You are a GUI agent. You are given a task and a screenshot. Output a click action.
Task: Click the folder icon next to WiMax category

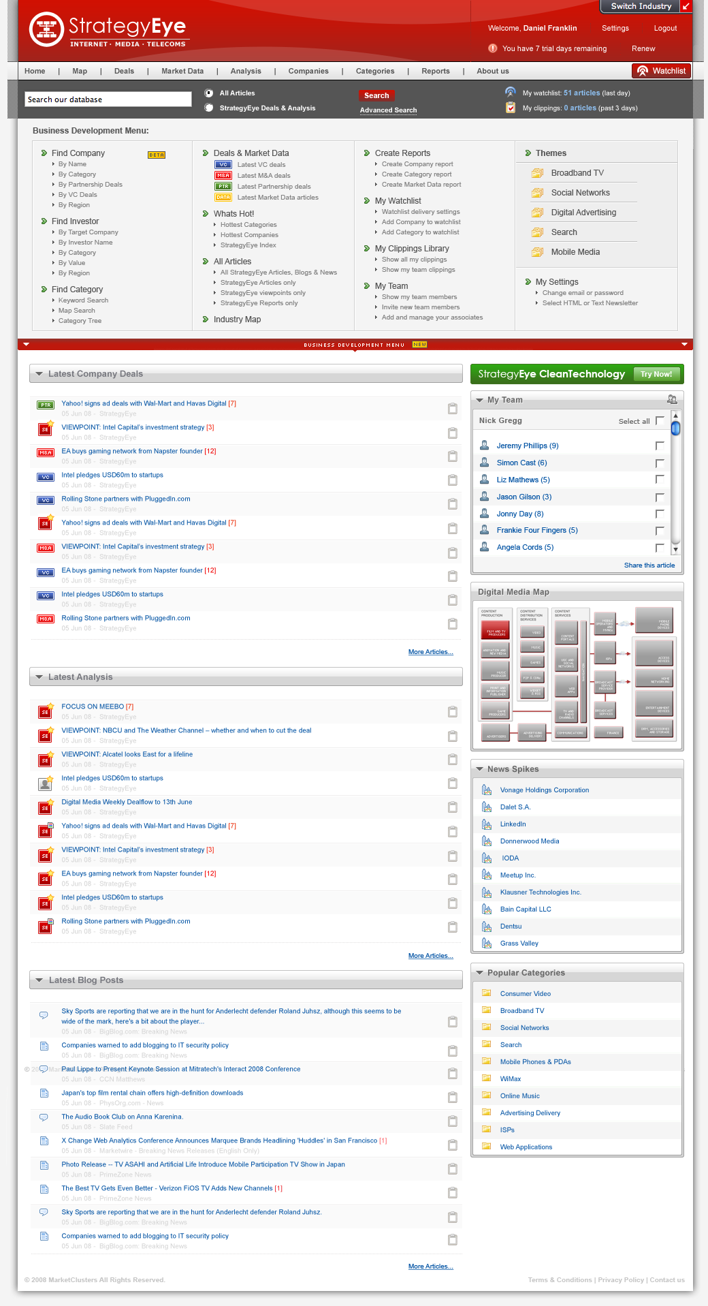click(487, 1078)
